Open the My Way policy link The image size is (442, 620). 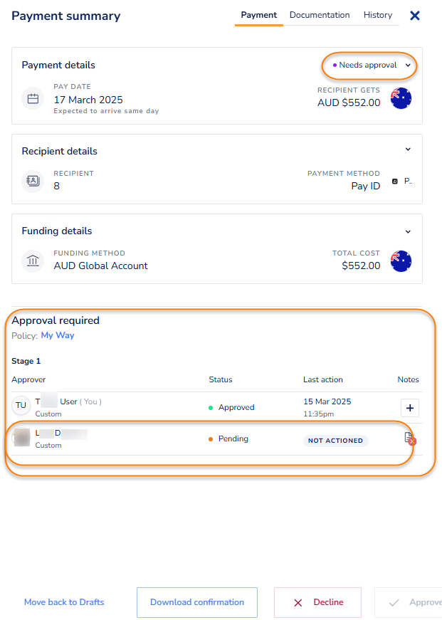58,335
